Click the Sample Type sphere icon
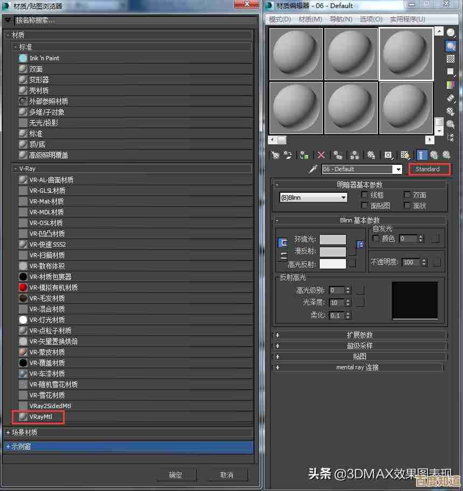This screenshot has width=463, height=491. click(x=451, y=33)
